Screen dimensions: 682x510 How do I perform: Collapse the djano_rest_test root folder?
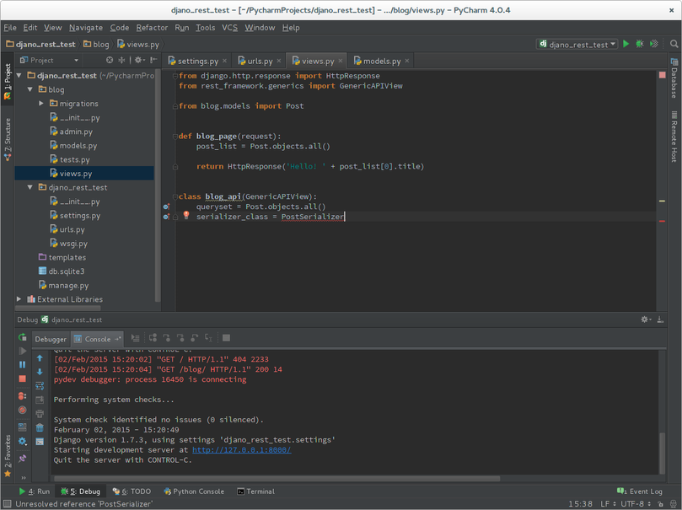point(19,75)
